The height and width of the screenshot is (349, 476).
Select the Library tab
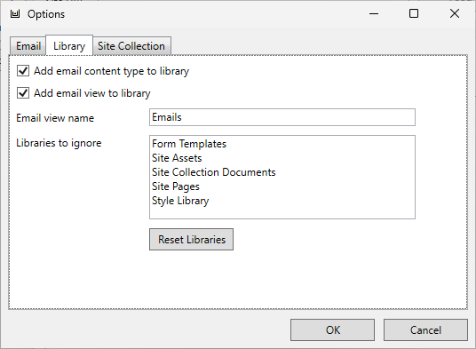pyautogui.click(x=69, y=45)
